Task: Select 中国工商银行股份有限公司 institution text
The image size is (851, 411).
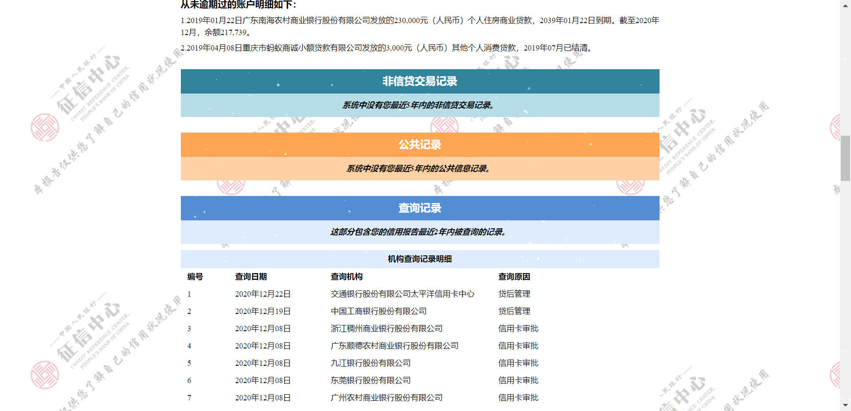Action: (379, 311)
